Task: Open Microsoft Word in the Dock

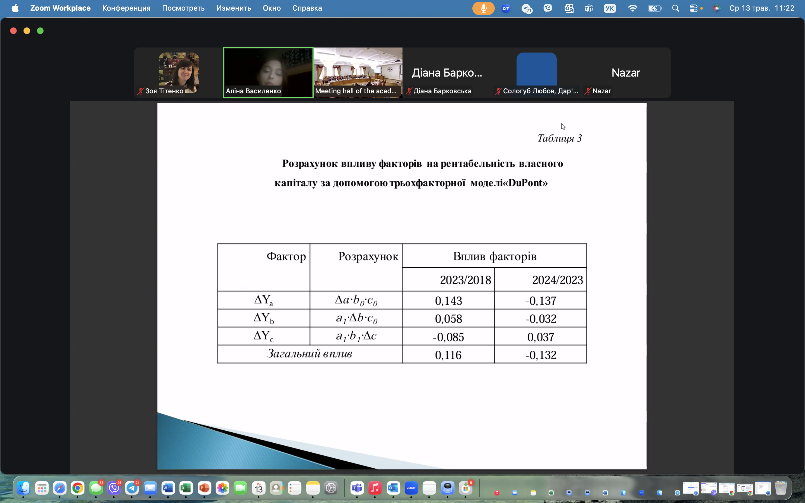Action: (168, 488)
